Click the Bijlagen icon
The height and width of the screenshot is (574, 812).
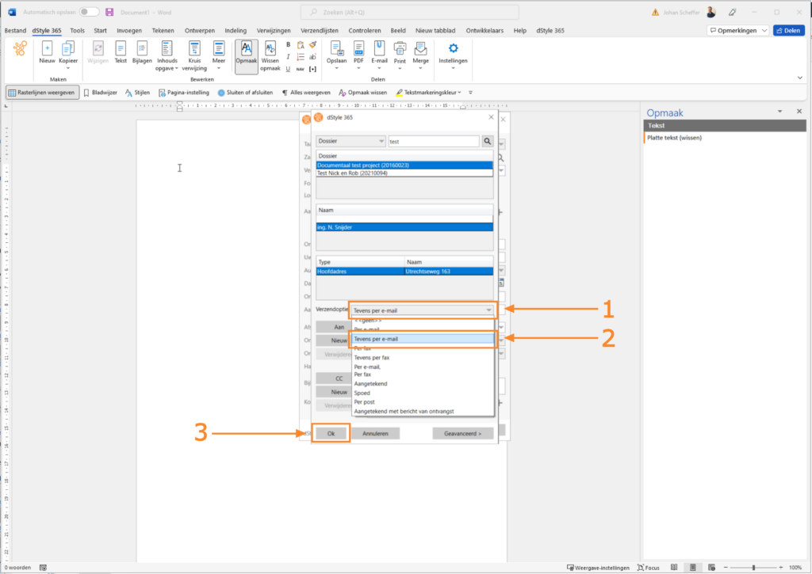142,48
